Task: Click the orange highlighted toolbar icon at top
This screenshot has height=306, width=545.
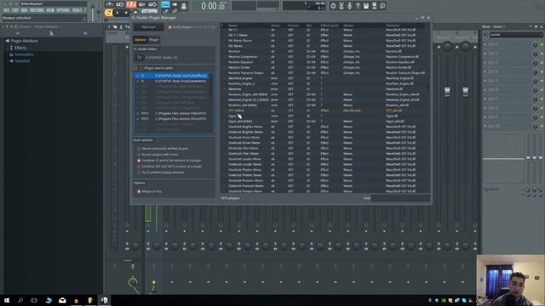Action: tap(131, 4)
